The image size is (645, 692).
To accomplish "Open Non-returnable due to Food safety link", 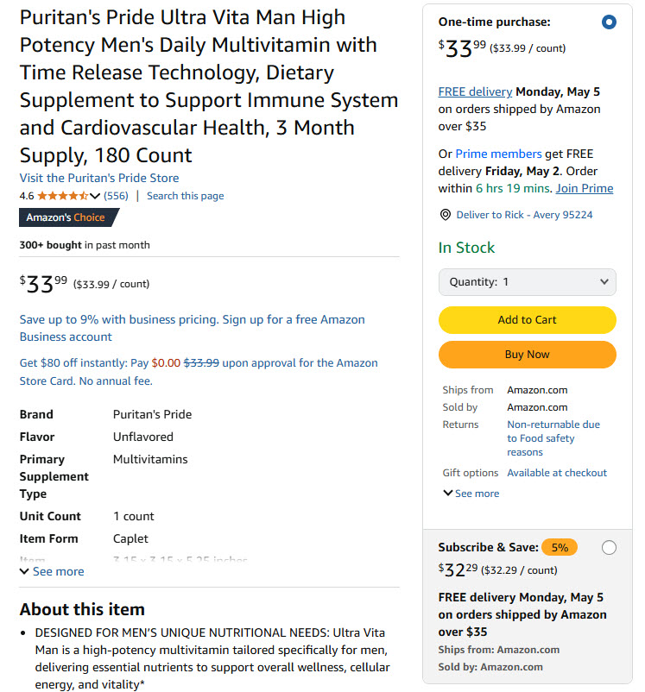I will 553,438.
